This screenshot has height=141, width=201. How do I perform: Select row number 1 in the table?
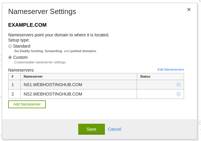[x=13, y=85]
